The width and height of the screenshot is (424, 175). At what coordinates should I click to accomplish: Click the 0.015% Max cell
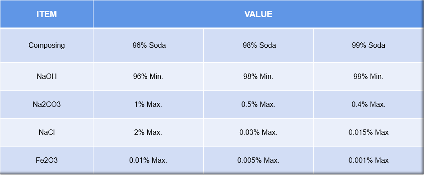368,133
